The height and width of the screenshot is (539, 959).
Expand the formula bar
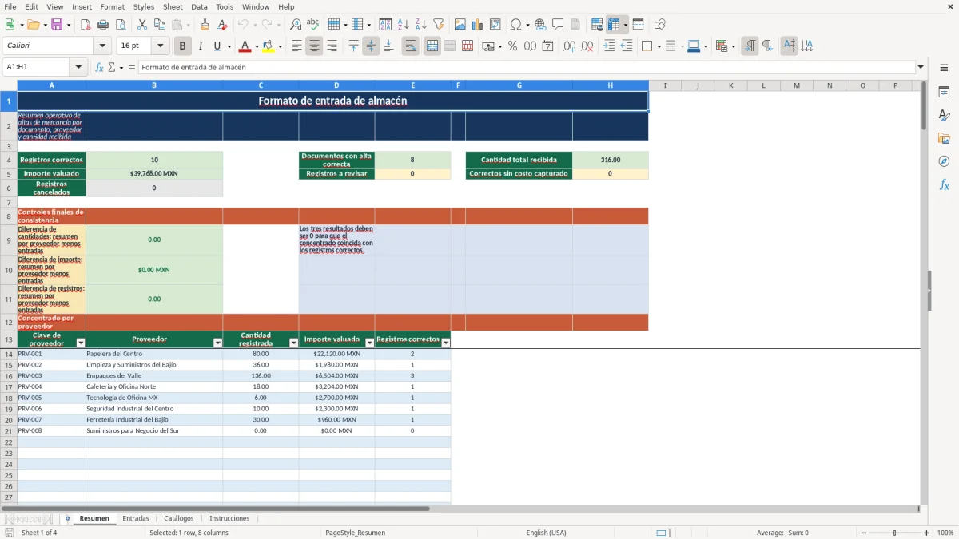(921, 67)
